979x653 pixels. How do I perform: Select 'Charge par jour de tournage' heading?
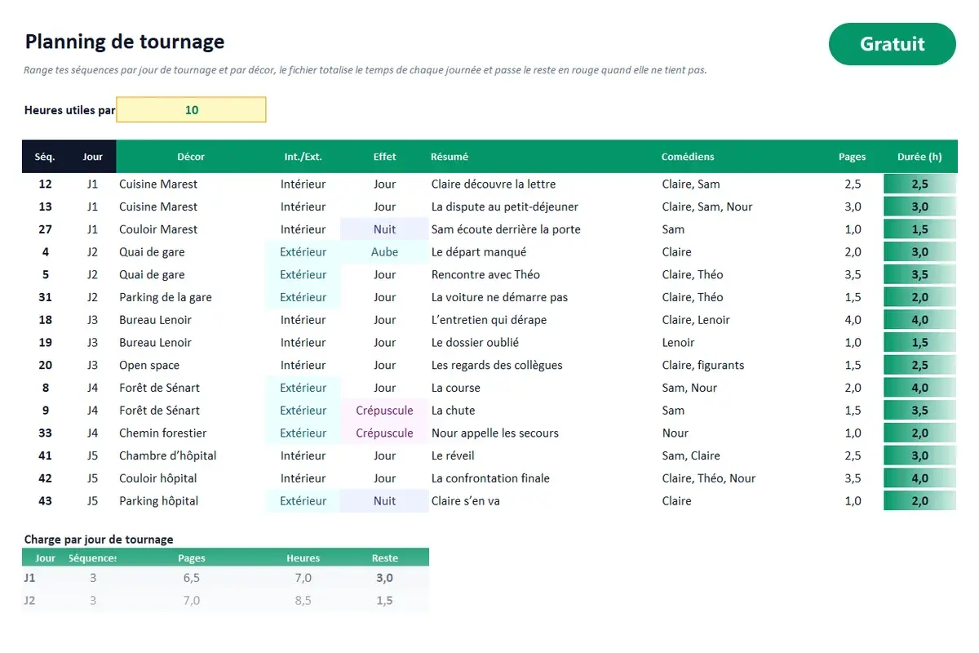[99, 540]
